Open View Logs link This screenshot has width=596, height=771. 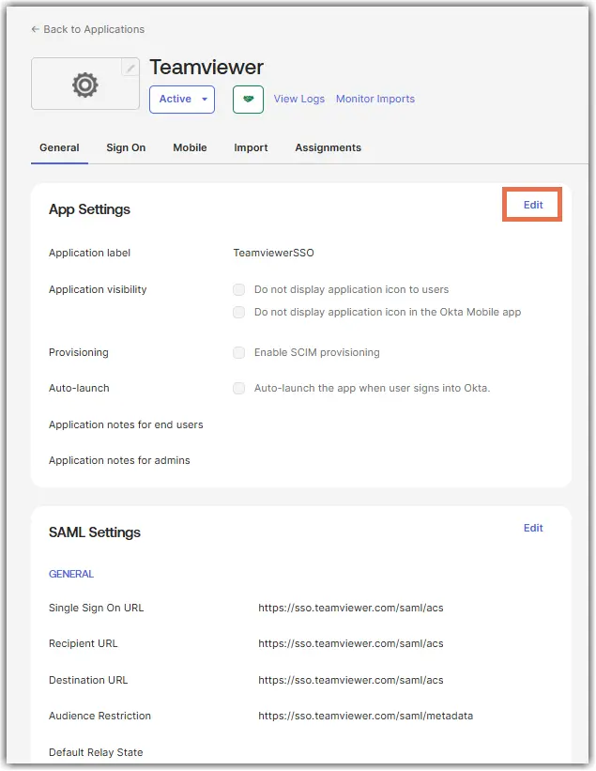point(299,99)
